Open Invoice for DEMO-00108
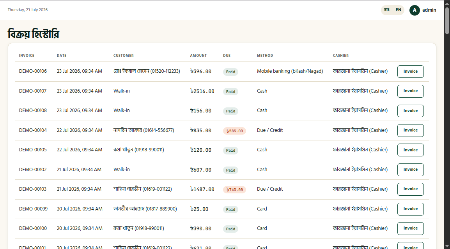Viewport: 450px width, 249px height. point(410,111)
